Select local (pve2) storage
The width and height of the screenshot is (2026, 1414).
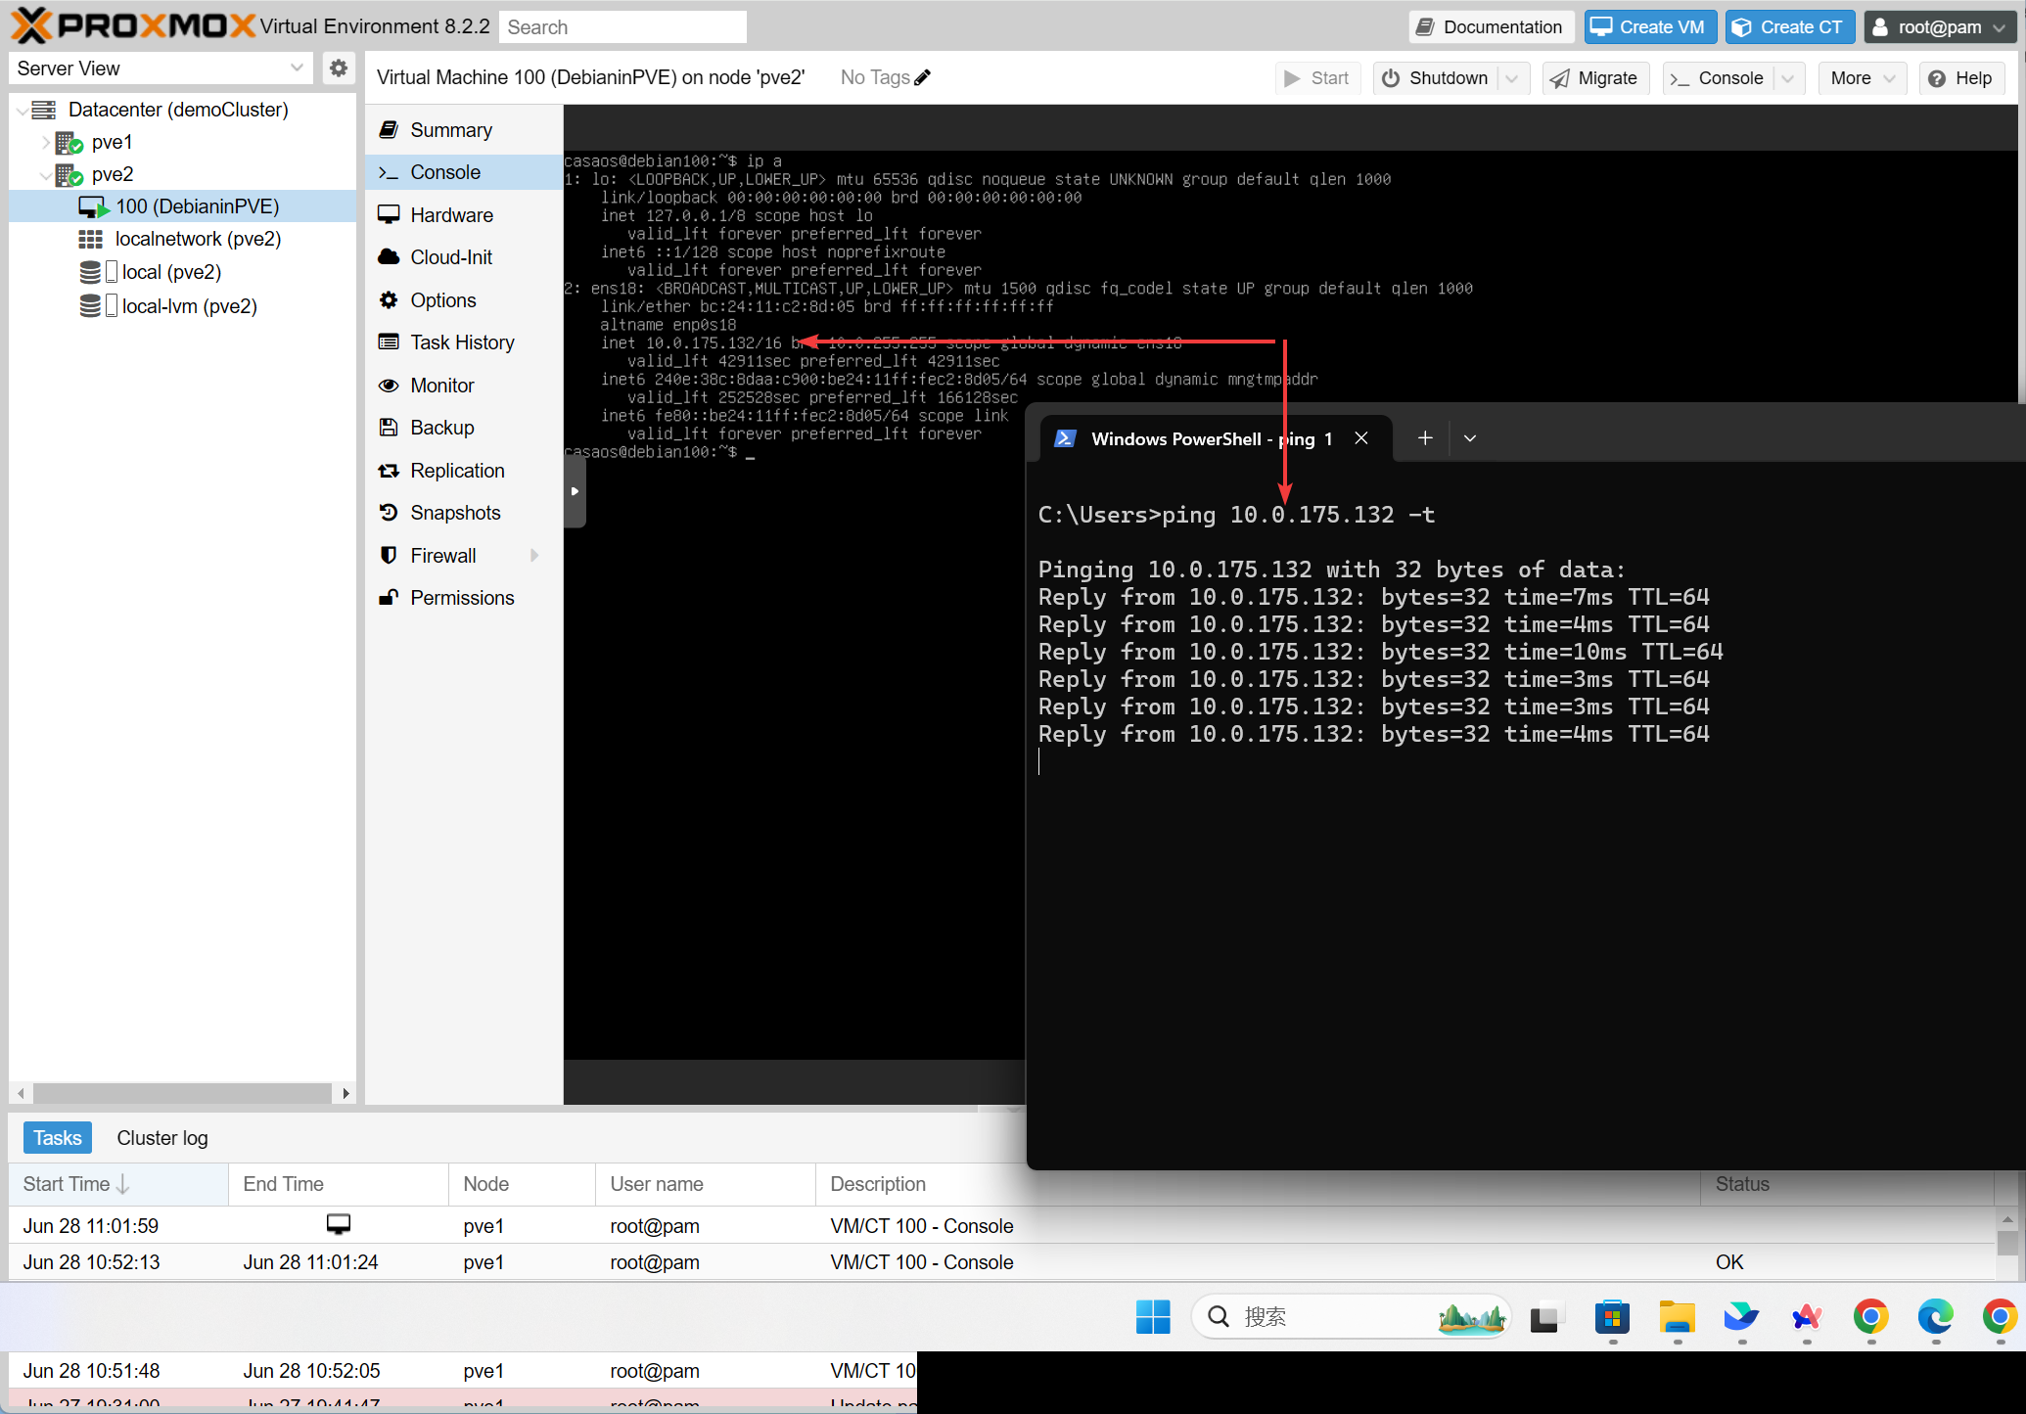click(x=183, y=273)
